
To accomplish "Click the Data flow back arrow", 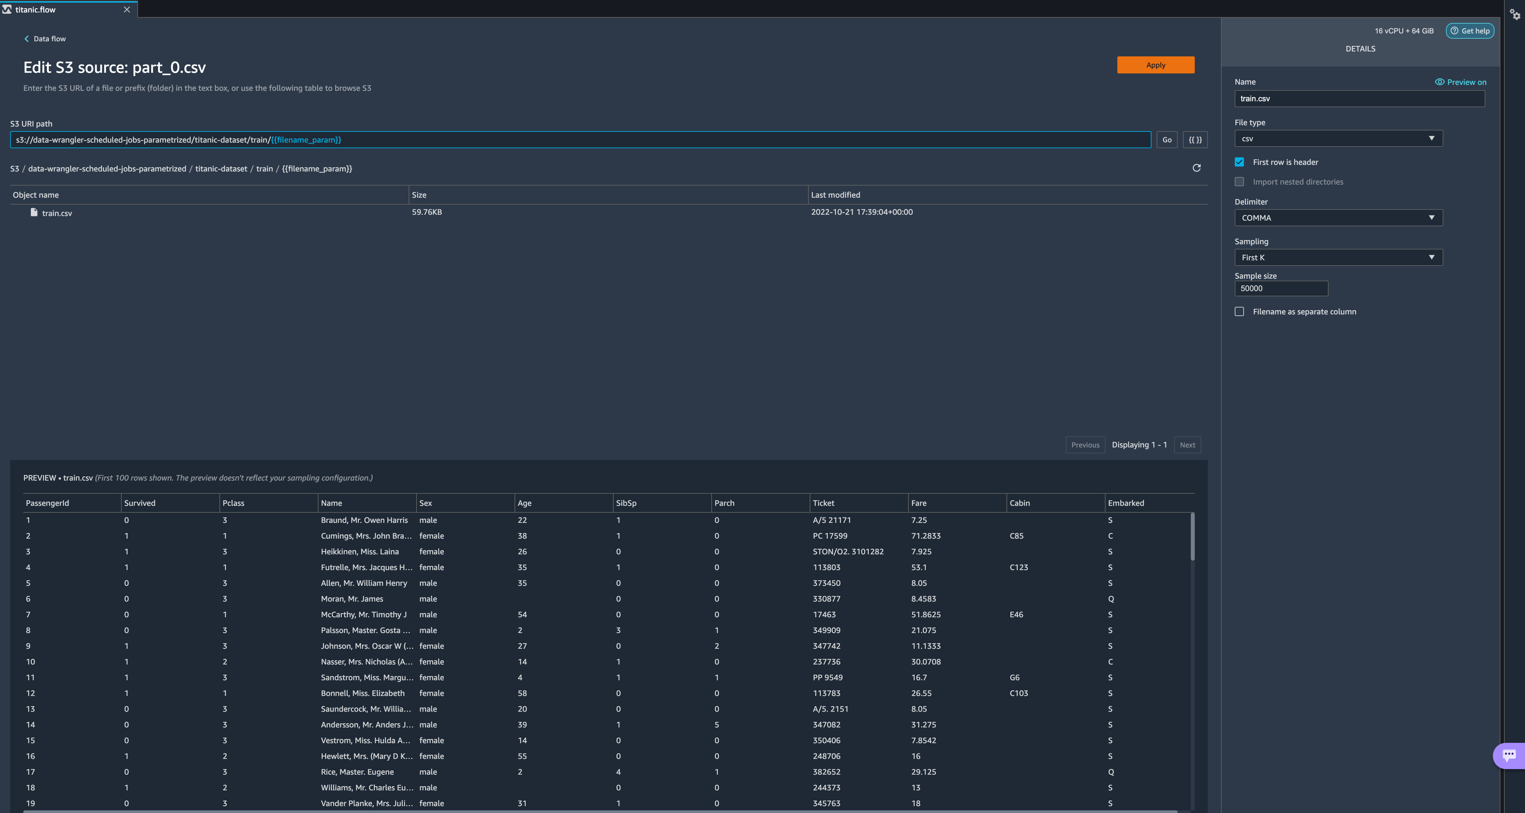I will [x=27, y=38].
